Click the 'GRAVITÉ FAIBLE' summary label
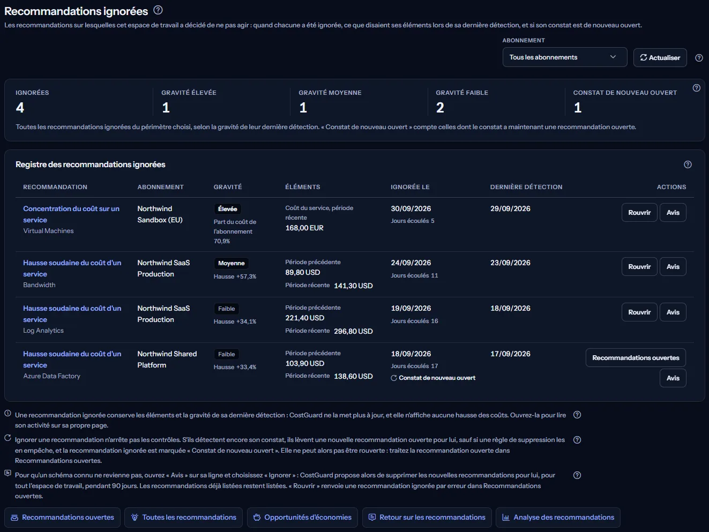This screenshot has width=709, height=532. (462, 93)
